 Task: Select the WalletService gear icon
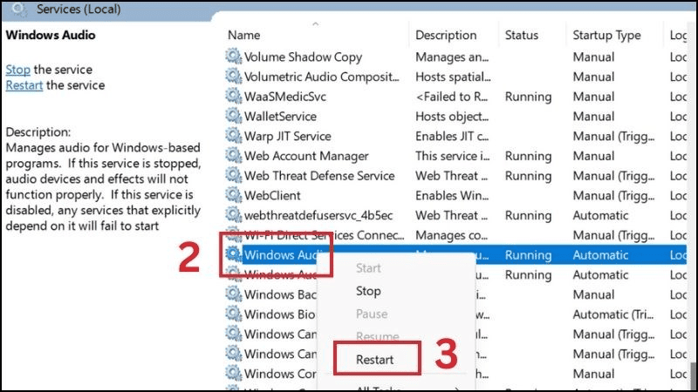[x=234, y=116]
